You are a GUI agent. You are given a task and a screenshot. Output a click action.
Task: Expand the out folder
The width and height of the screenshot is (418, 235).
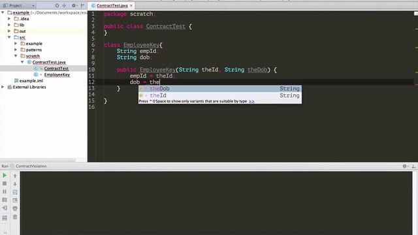pos(9,31)
